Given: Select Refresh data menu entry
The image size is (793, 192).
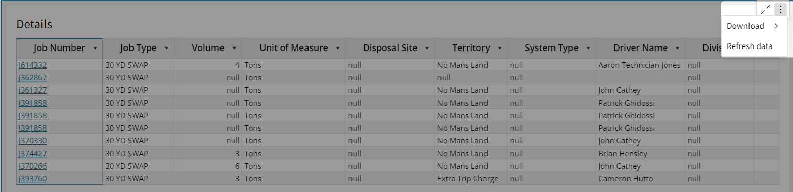Looking at the screenshot, I should coord(754,46).
